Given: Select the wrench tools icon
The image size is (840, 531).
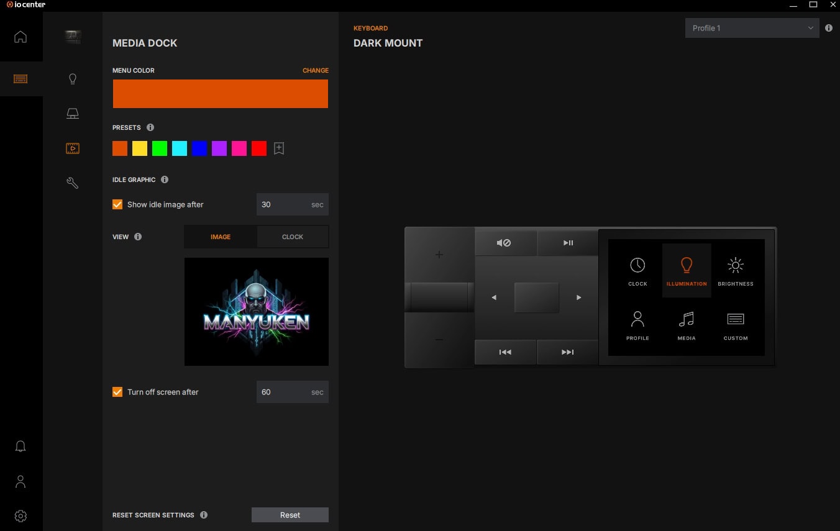Looking at the screenshot, I should 73,183.
